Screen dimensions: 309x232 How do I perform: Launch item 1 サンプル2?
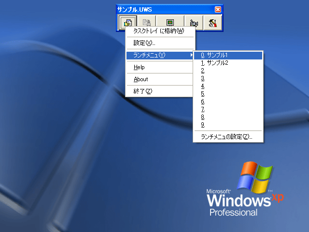click(x=227, y=63)
